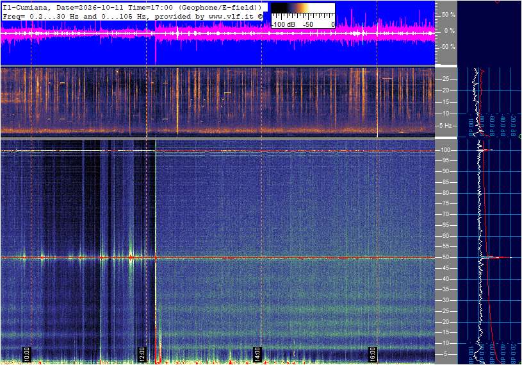Click the '-100 dB' color scale label
The height and width of the screenshot is (365, 522).
tap(283, 24)
